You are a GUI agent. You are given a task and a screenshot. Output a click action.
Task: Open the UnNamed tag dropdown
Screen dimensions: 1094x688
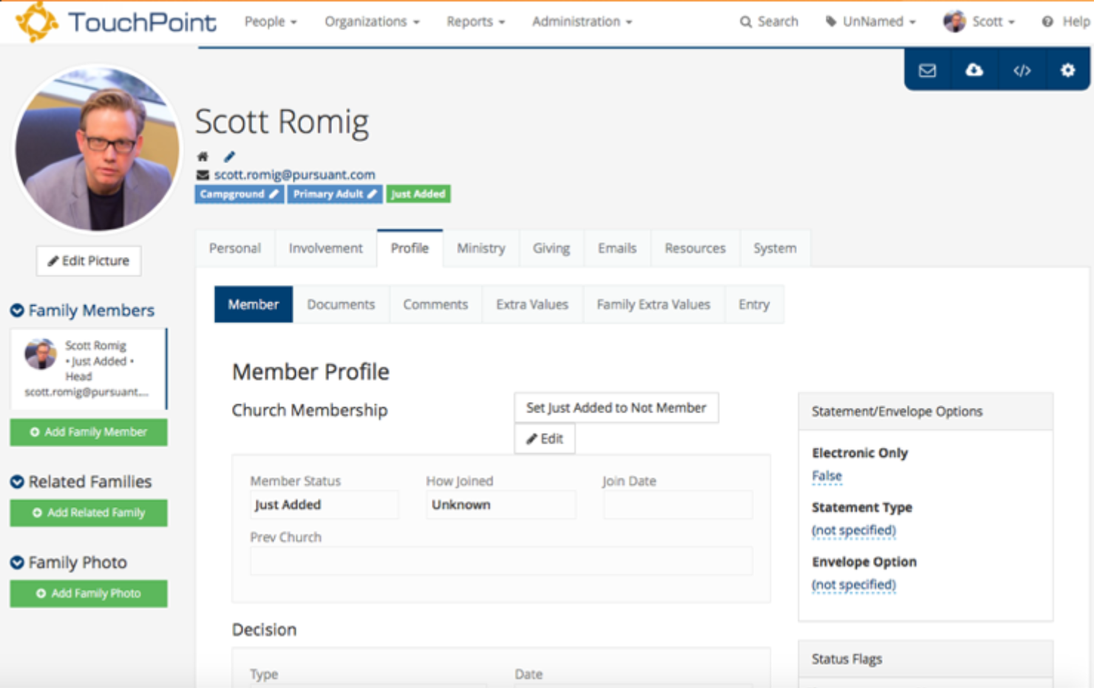coord(869,21)
